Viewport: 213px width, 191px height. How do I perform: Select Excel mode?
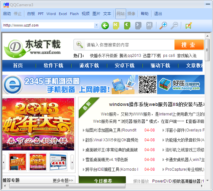[x=63, y=14]
